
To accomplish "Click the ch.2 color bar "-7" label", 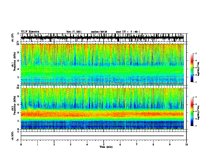I will [196, 126].
